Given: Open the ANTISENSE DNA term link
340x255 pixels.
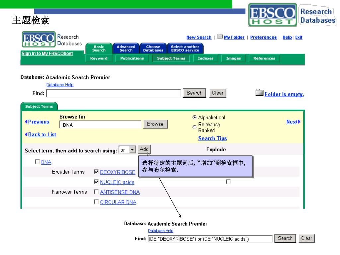Looking at the screenshot, I should click(x=120, y=192).
